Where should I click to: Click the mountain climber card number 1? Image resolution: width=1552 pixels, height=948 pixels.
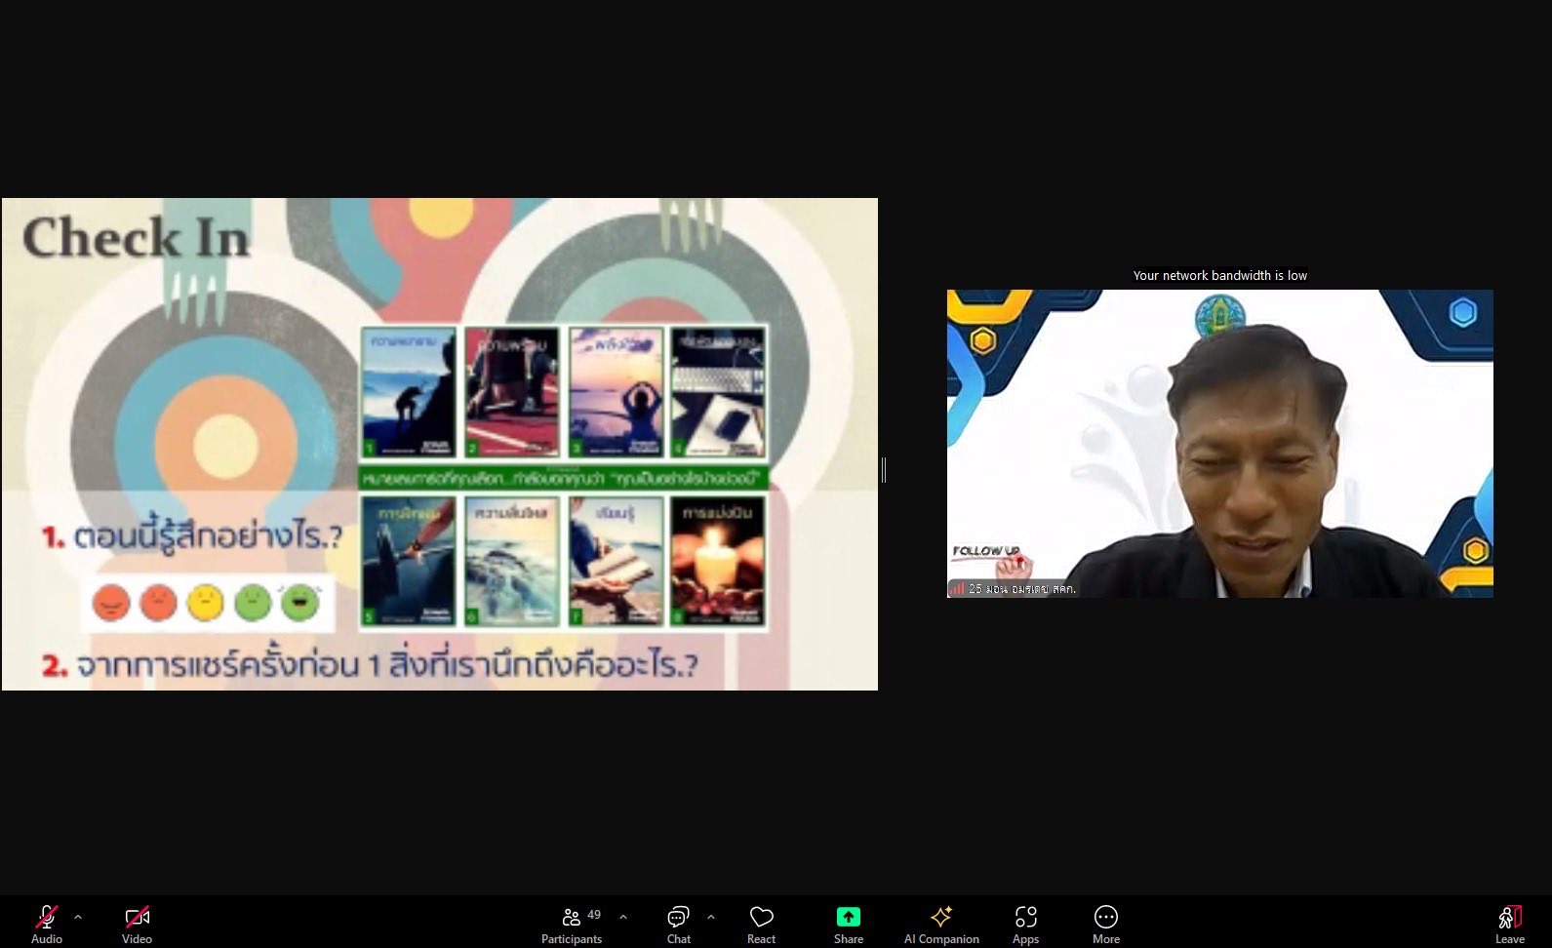pyautogui.click(x=409, y=392)
